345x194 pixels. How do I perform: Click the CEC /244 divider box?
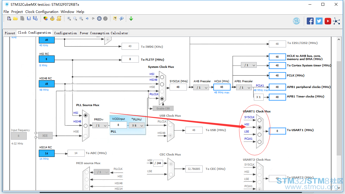pos(158,163)
